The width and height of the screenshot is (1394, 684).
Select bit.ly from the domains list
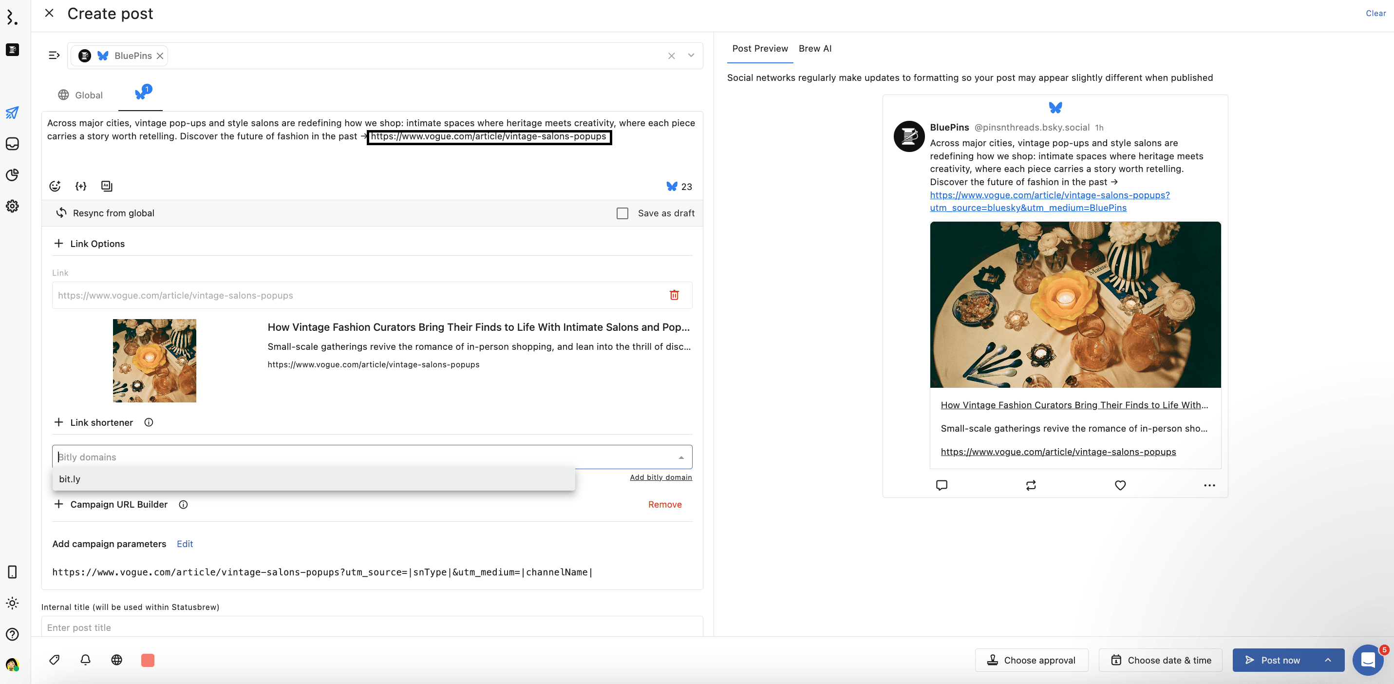[x=70, y=479]
